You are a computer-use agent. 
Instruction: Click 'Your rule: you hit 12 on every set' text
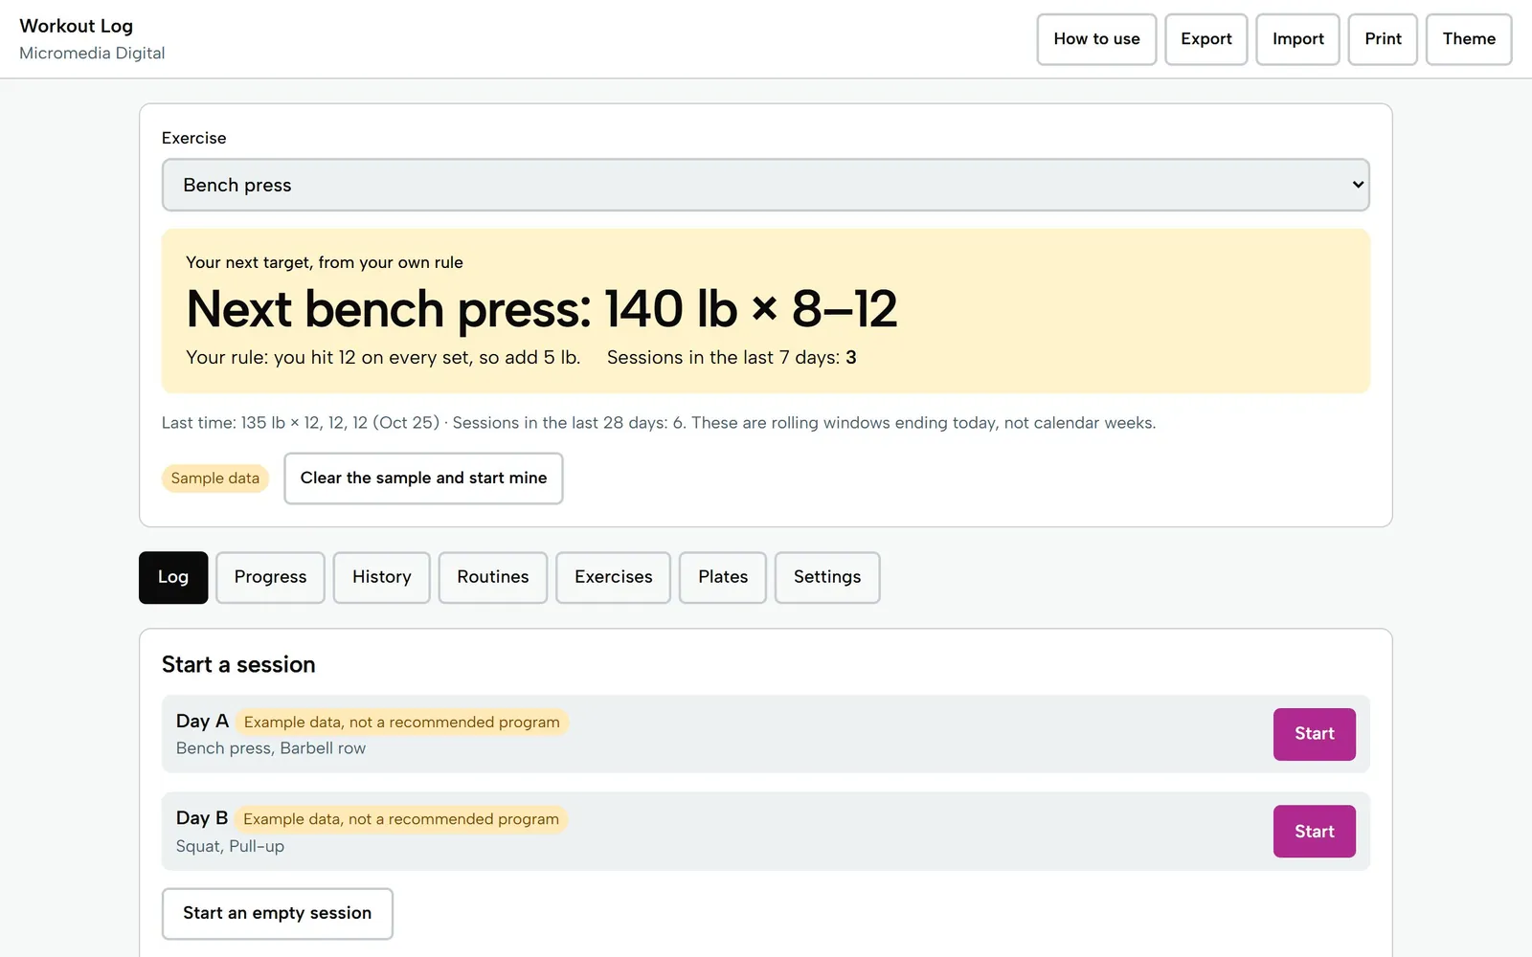point(383,357)
